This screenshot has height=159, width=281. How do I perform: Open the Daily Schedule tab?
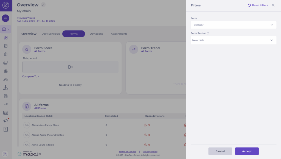tap(51, 34)
